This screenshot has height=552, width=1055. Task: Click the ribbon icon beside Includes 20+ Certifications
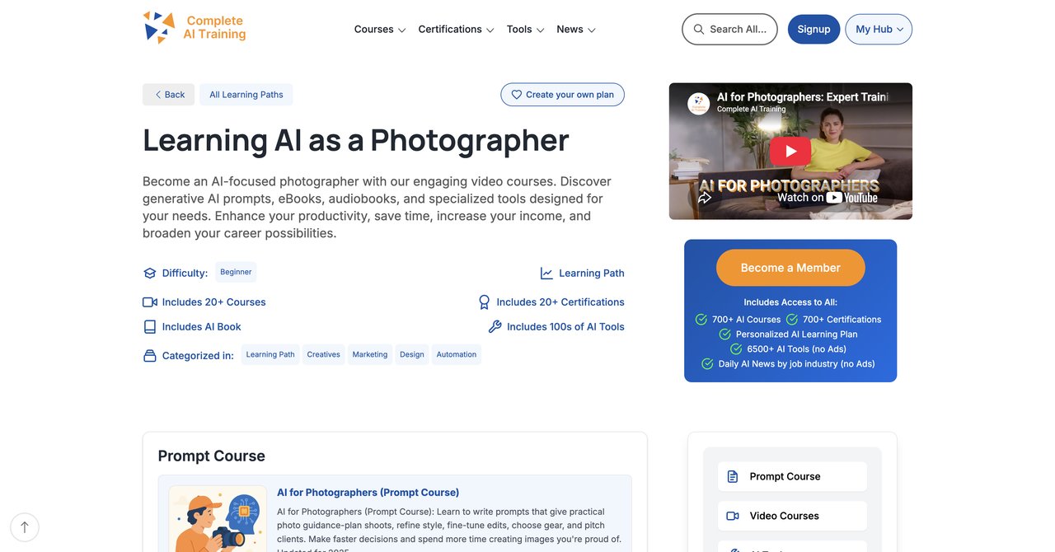pos(485,302)
